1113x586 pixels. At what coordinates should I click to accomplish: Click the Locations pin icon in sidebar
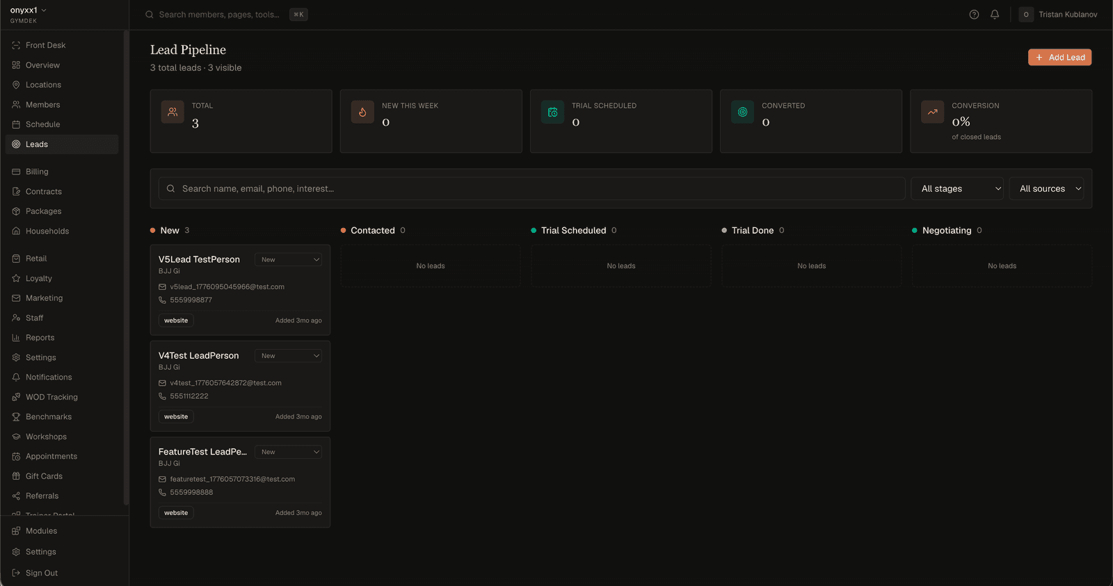(16, 85)
